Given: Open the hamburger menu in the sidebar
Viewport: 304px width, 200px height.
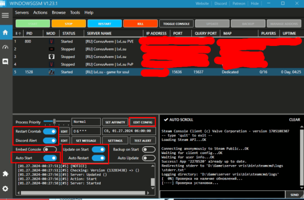Looking at the screenshot, I should point(5,15).
